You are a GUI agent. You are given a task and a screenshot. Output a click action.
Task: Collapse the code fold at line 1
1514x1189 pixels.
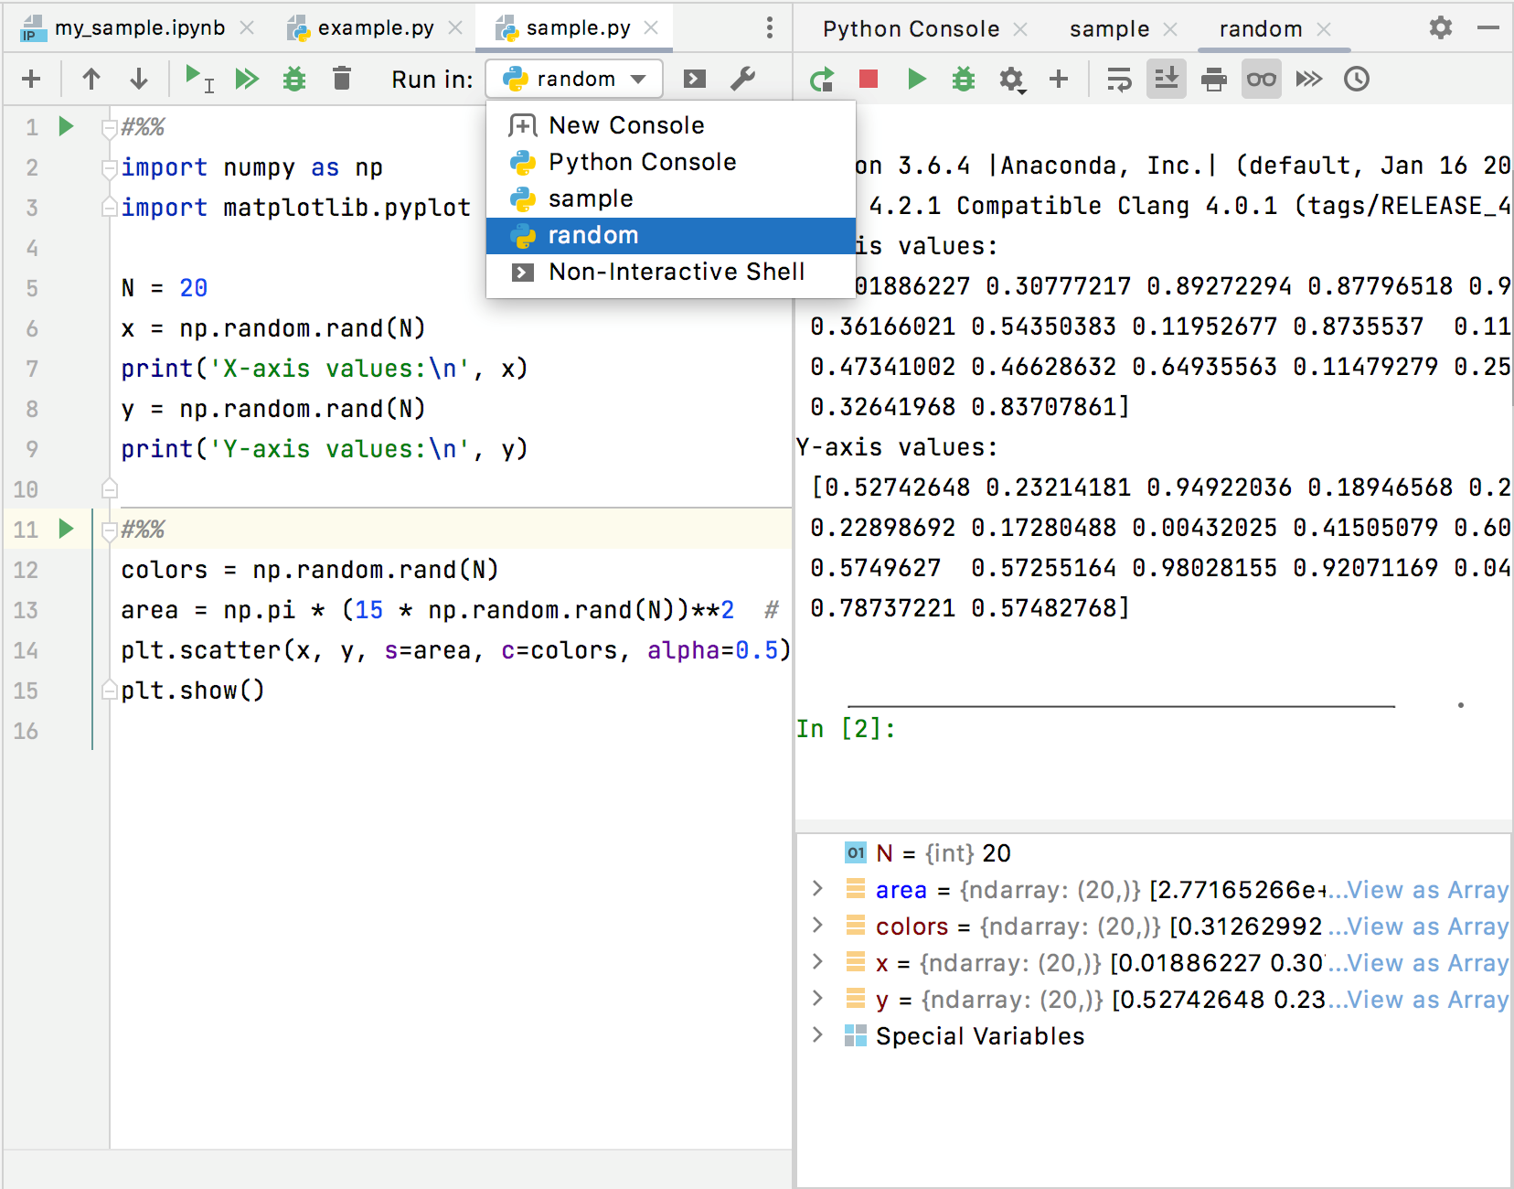110,127
